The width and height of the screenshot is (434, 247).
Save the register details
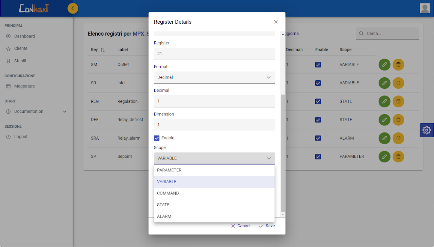point(267,226)
